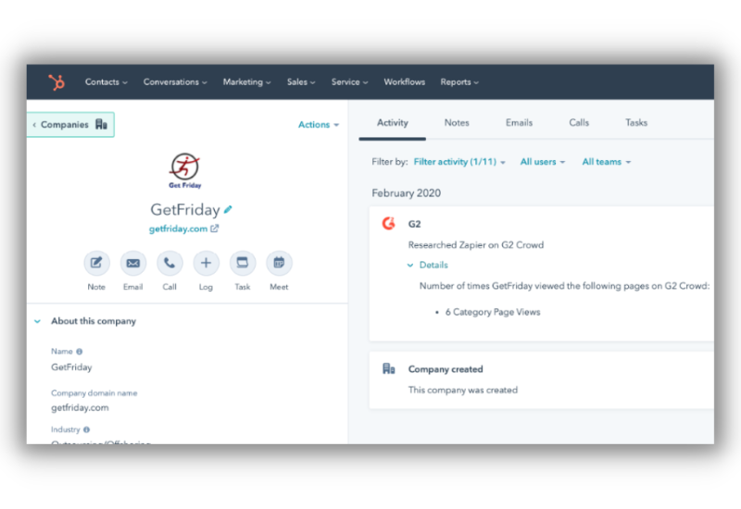741x509 pixels.
Task: Click the external link icon beside getfriday.com
Action: click(215, 229)
